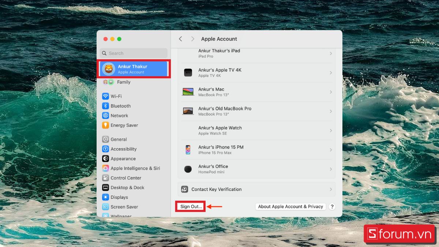Screen dimensions: 439x247
Task: Expand Ankur's Mac device details
Action: click(x=256, y=92)
